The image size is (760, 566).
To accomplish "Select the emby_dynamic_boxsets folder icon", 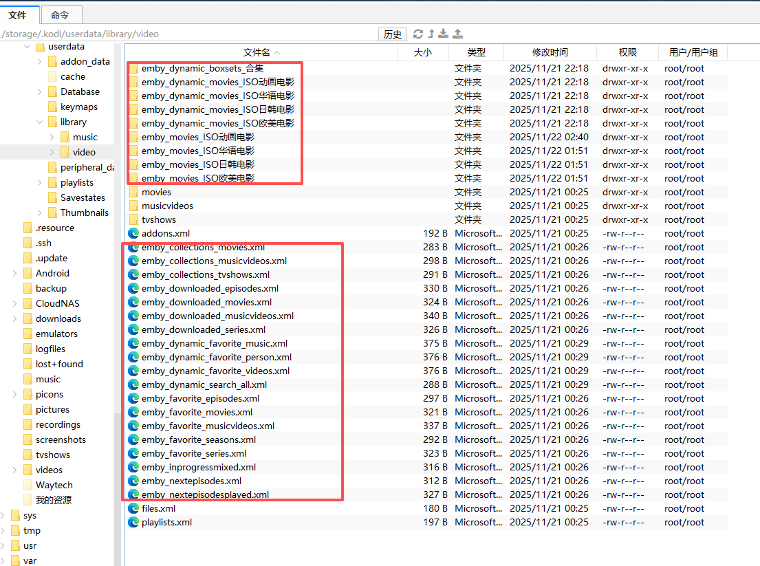I will (133, 68).
